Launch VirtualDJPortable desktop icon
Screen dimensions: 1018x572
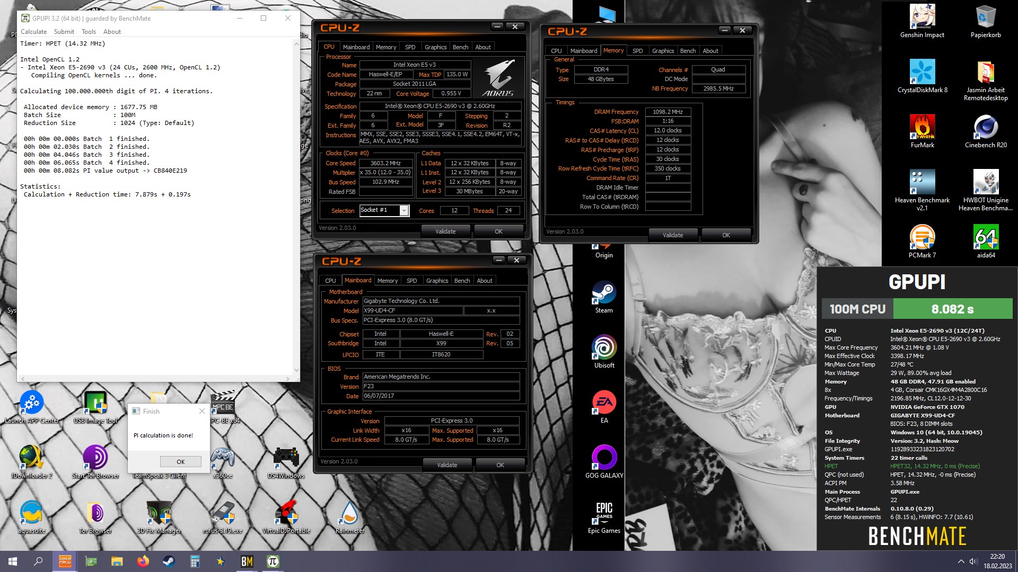coord(286,517)
